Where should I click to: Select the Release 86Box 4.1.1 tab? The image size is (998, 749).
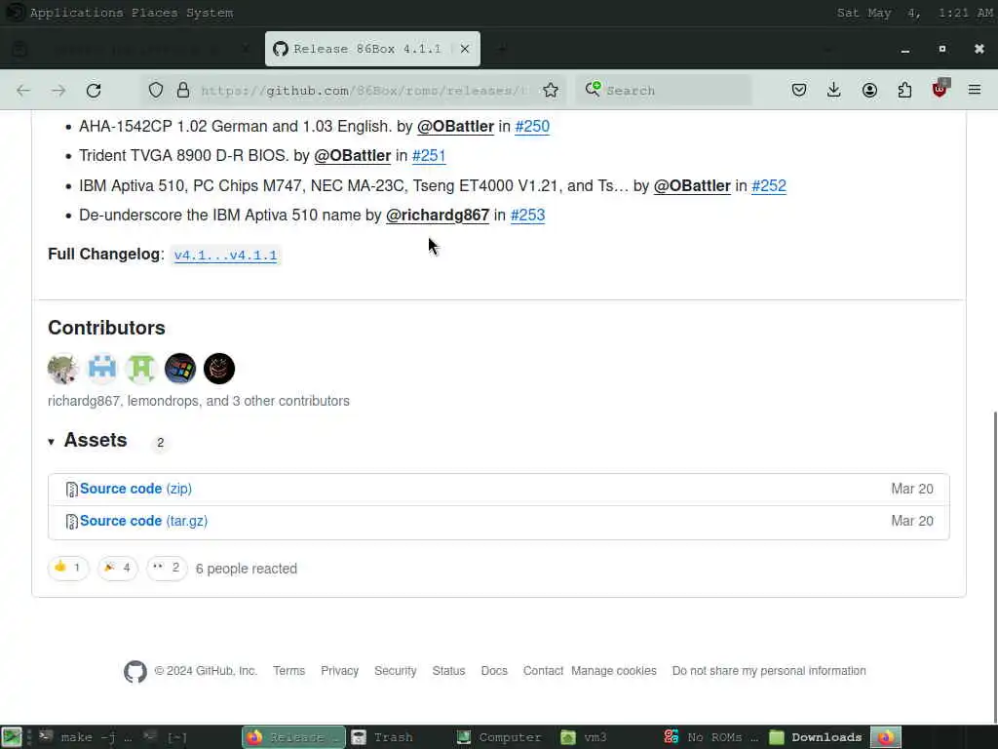(372, 49)
